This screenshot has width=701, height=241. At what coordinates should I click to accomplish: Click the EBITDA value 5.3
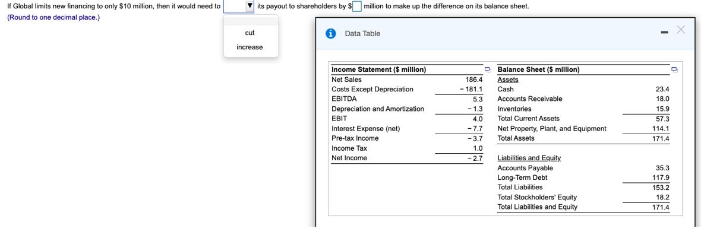[x=478, y=99]
